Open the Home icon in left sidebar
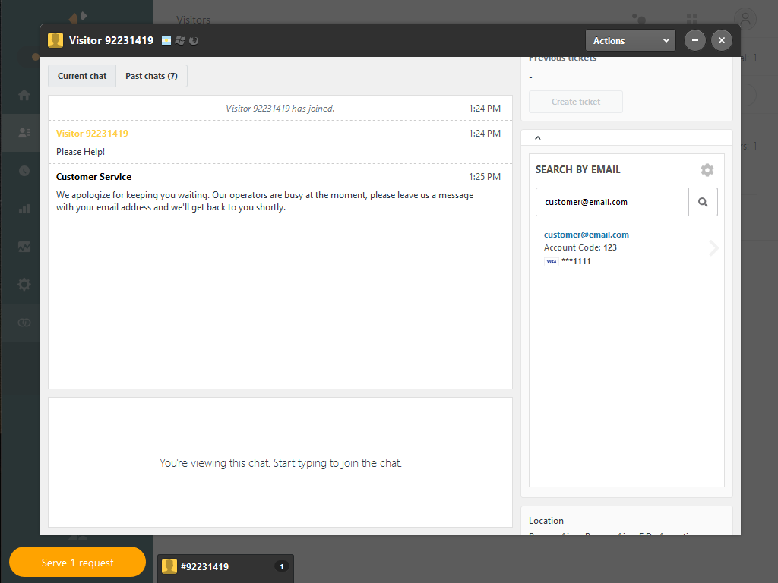This screenshot has height=583, width=778. click(x=24, y=95)
